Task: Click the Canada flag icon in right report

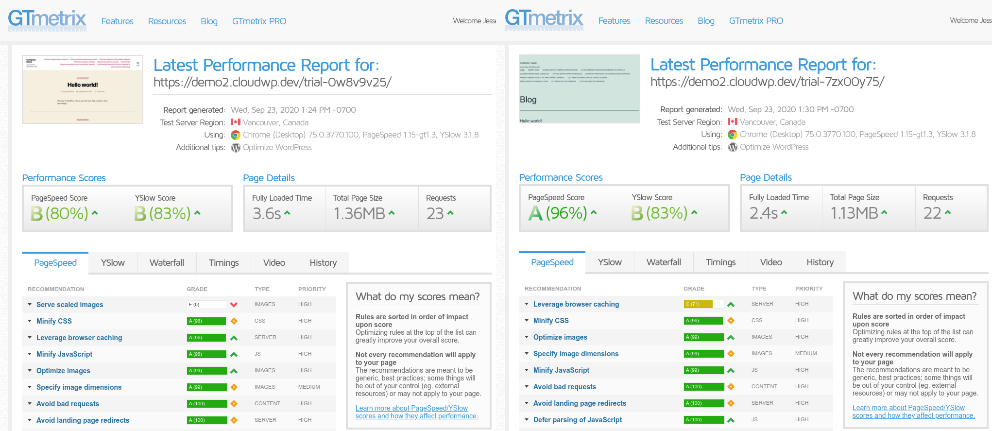Action: [733, 122]
